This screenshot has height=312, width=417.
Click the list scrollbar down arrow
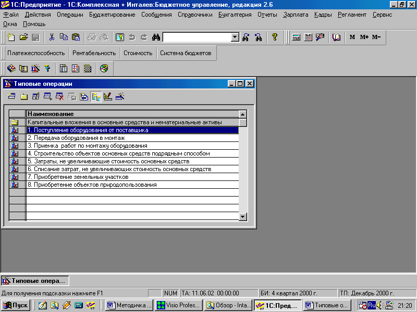click(243, 217)
